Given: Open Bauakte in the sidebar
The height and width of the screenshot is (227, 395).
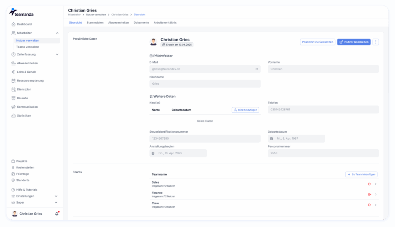Looking at the screenshot, I should click(22, 98).
